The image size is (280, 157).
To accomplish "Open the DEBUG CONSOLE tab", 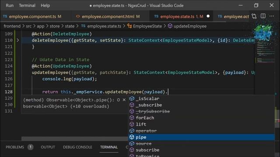I will [77, 147].
